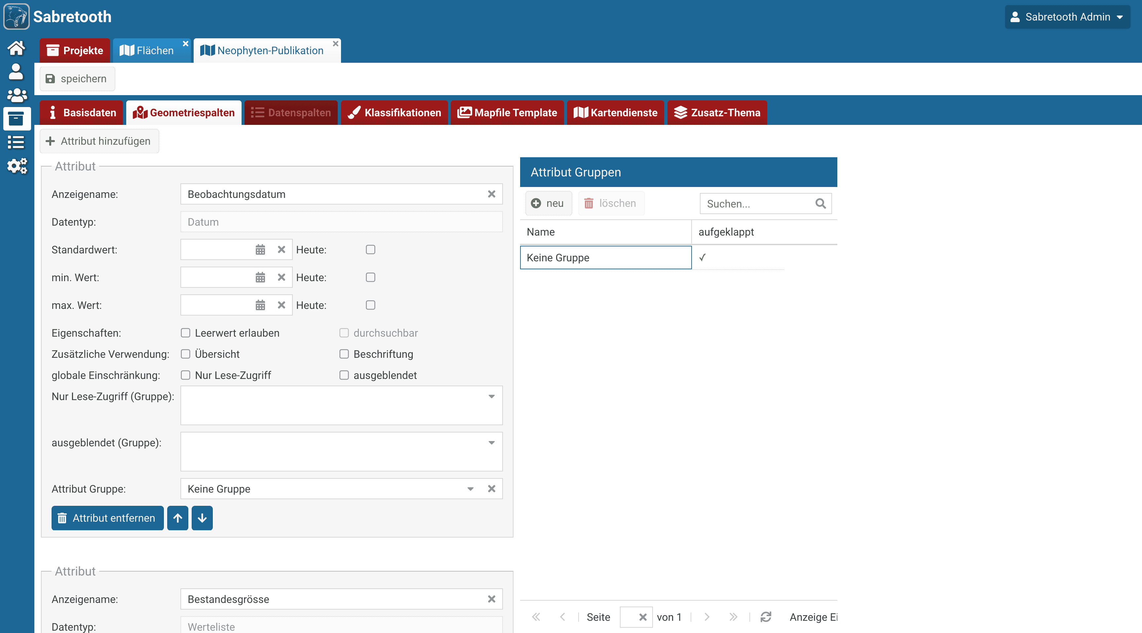Image resolution: width=1142 pixels, height=633 pixels.
Task: Click the search magnifier in Attribut Gruppen
Action: coord(820,204)
